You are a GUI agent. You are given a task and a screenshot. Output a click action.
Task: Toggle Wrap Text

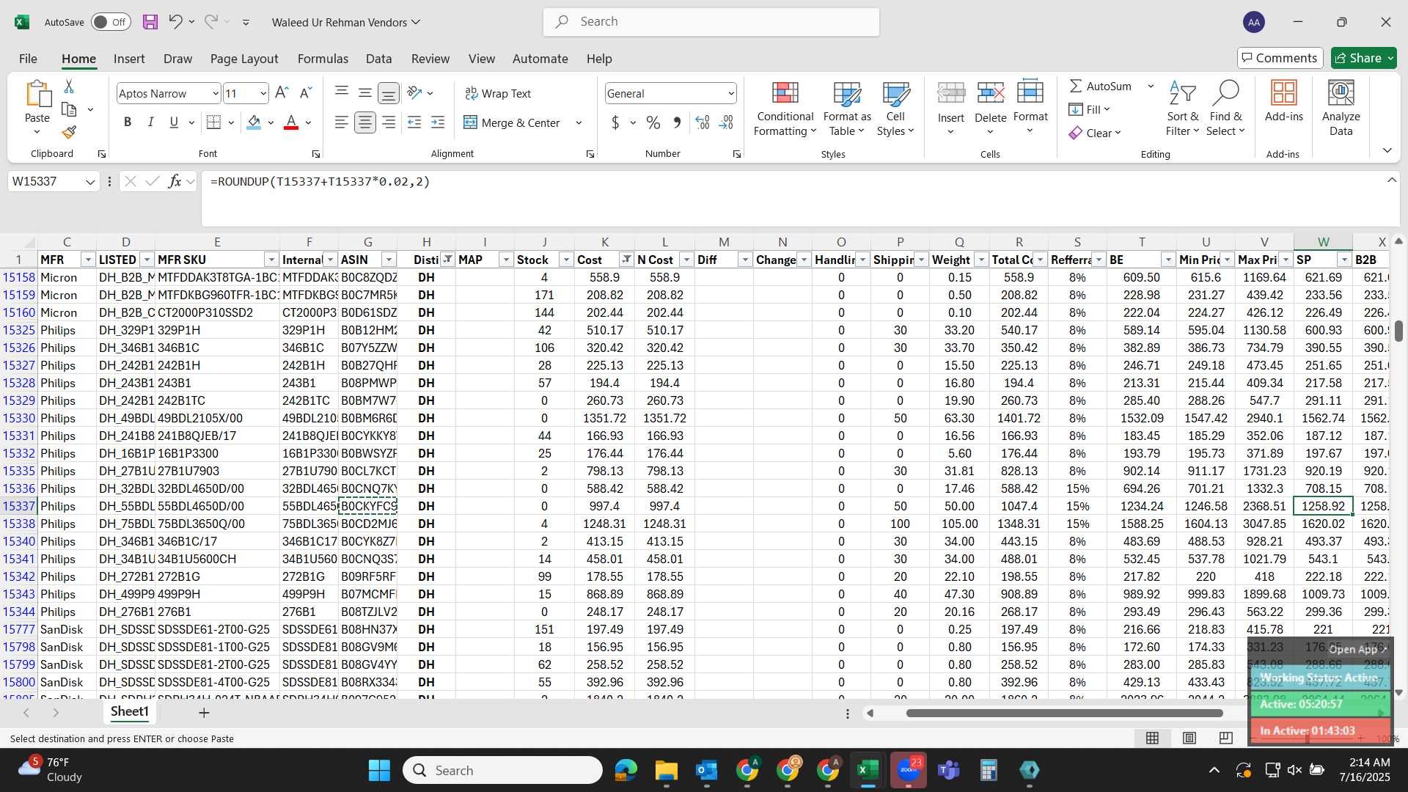click(x=498, y=93)
